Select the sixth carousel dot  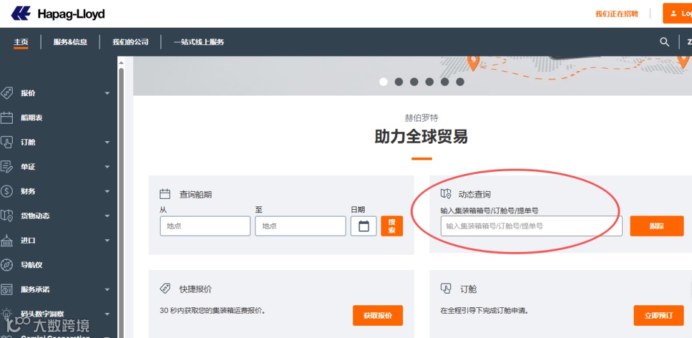tap(460, 81)
